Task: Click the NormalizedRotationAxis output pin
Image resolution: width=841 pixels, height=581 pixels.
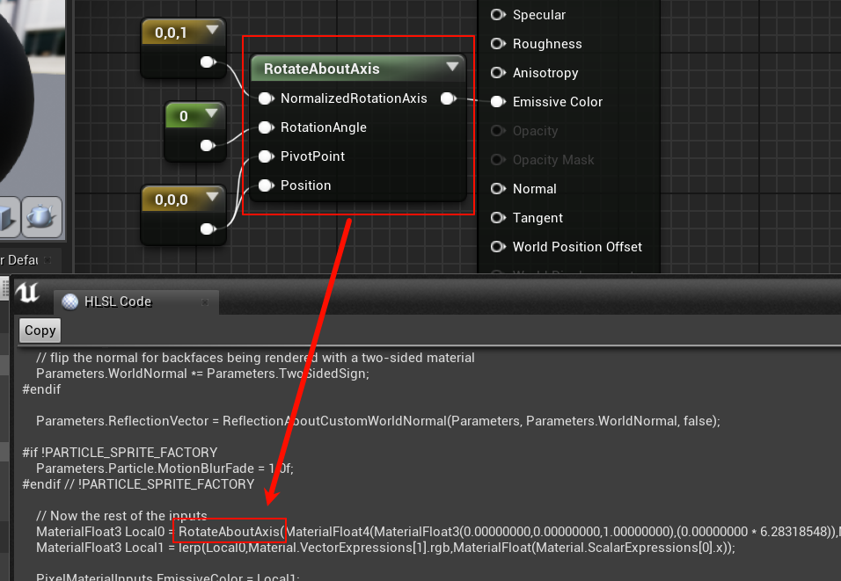Action: click(448, 99)
